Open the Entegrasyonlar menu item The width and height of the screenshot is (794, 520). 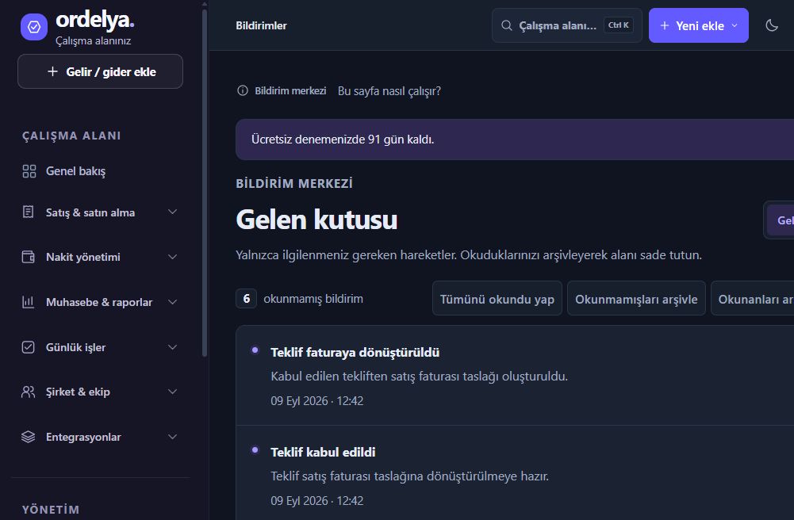click(x=100, y=437)
